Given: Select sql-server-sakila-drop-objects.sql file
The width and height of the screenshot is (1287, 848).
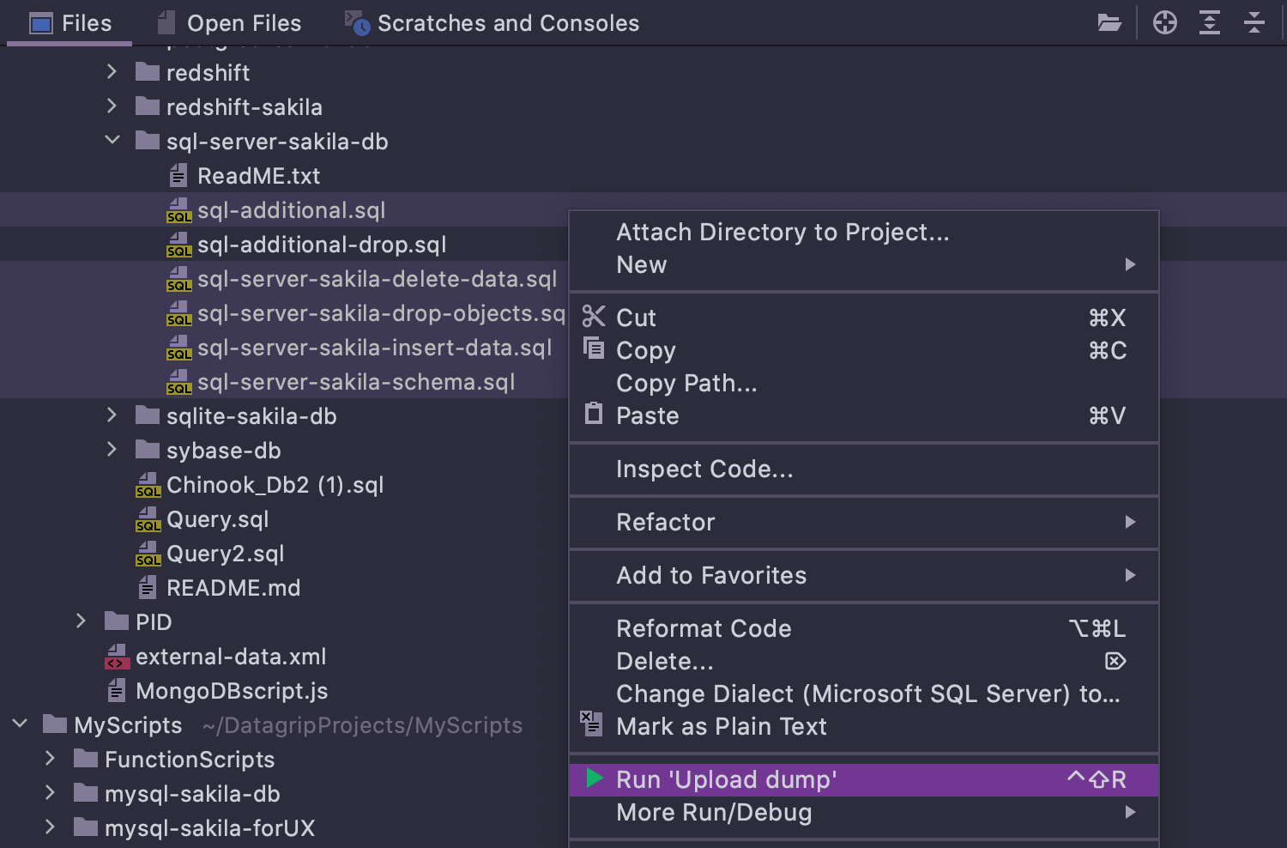Looking at the screenshot, I should pos(381,313).
